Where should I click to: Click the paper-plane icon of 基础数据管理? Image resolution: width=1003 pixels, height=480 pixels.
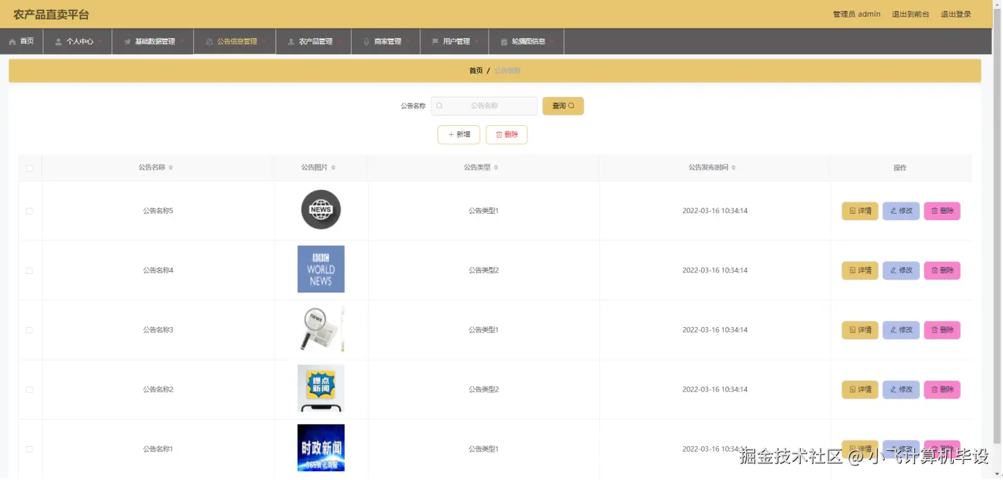pyautogui.click(x=127, y=41)
